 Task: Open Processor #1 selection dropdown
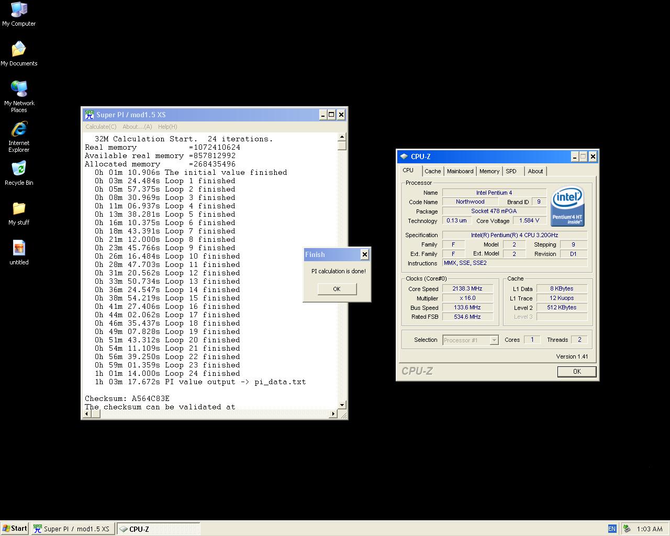471,340
